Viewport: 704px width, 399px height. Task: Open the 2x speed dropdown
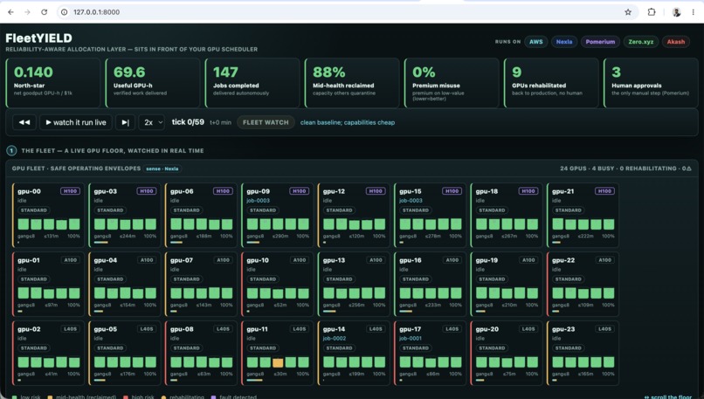click(152, 122)
